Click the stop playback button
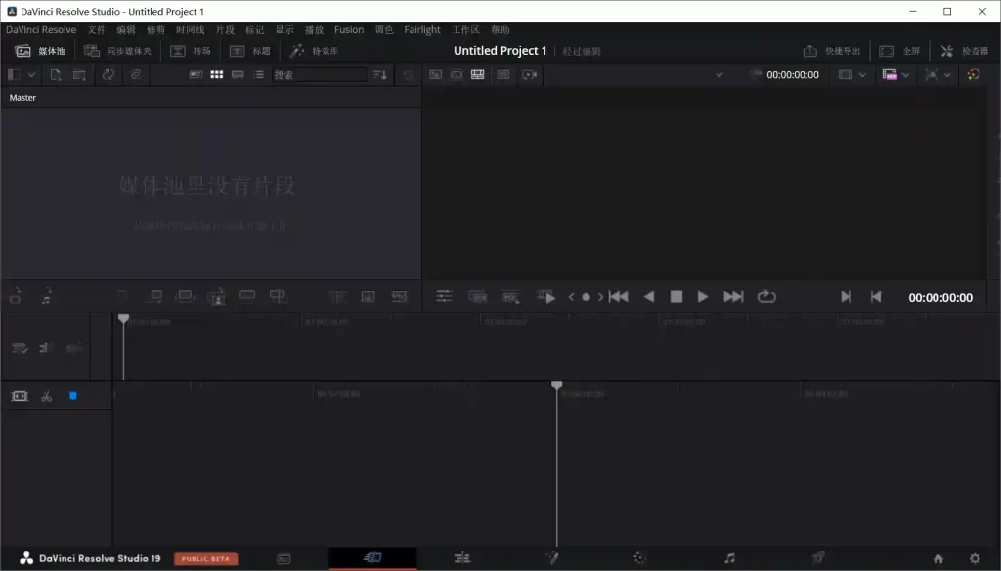The width and height of the screenshot is (1001, 571). point(675,297)
